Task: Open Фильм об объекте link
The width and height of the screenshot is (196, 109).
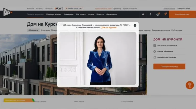Action: point(165,51)
